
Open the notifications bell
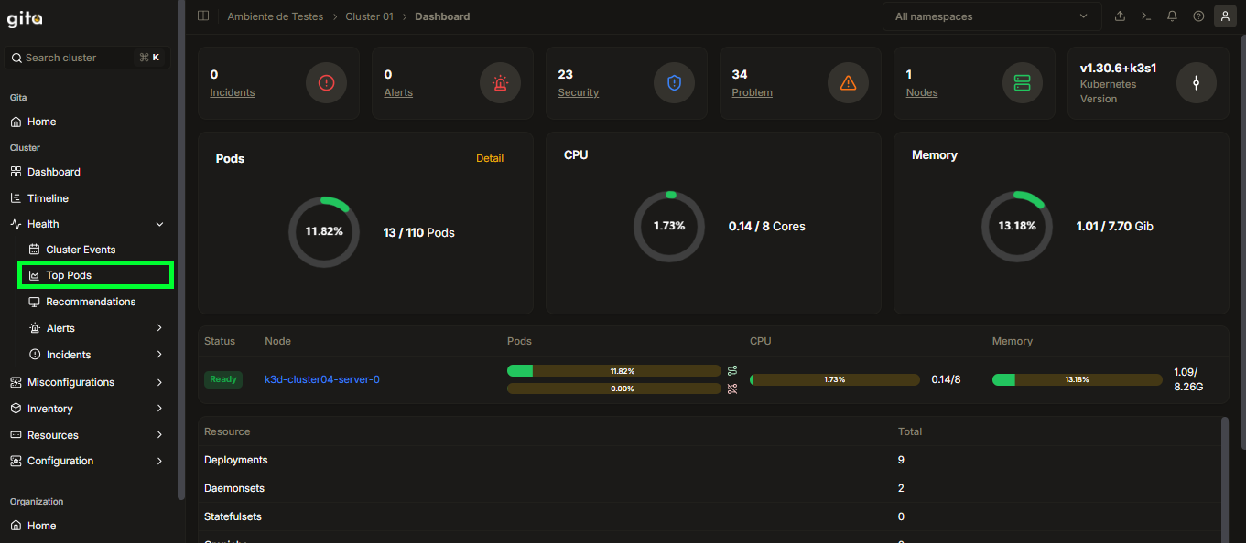coord(1172,16)
